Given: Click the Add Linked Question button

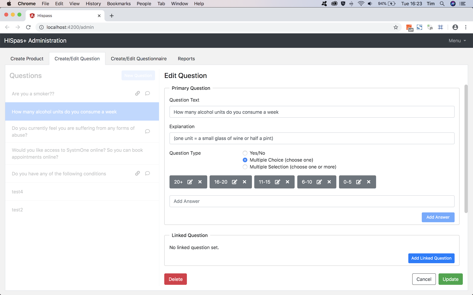Looking at the screenshot, I should pos(431,258).
